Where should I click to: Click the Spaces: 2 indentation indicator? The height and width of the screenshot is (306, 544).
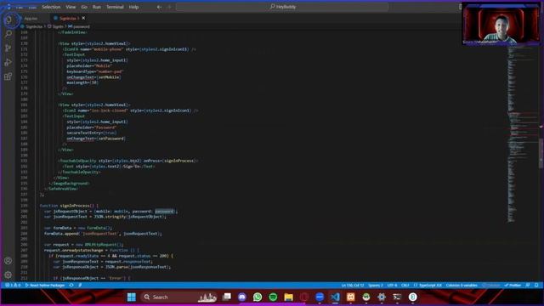[376, 286]
